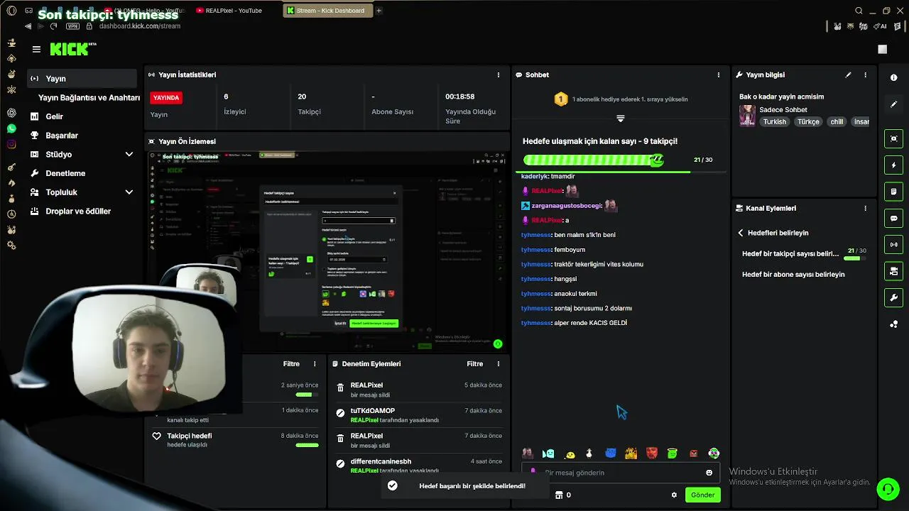This screenshot has width=909, height=511.
Task: Open ChatGPT in browser sidebar
Action: tap(11, 113)
